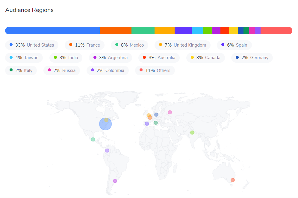Click the magenta Argentina map bubble
298x198 pixels.
tap(115, 181)
